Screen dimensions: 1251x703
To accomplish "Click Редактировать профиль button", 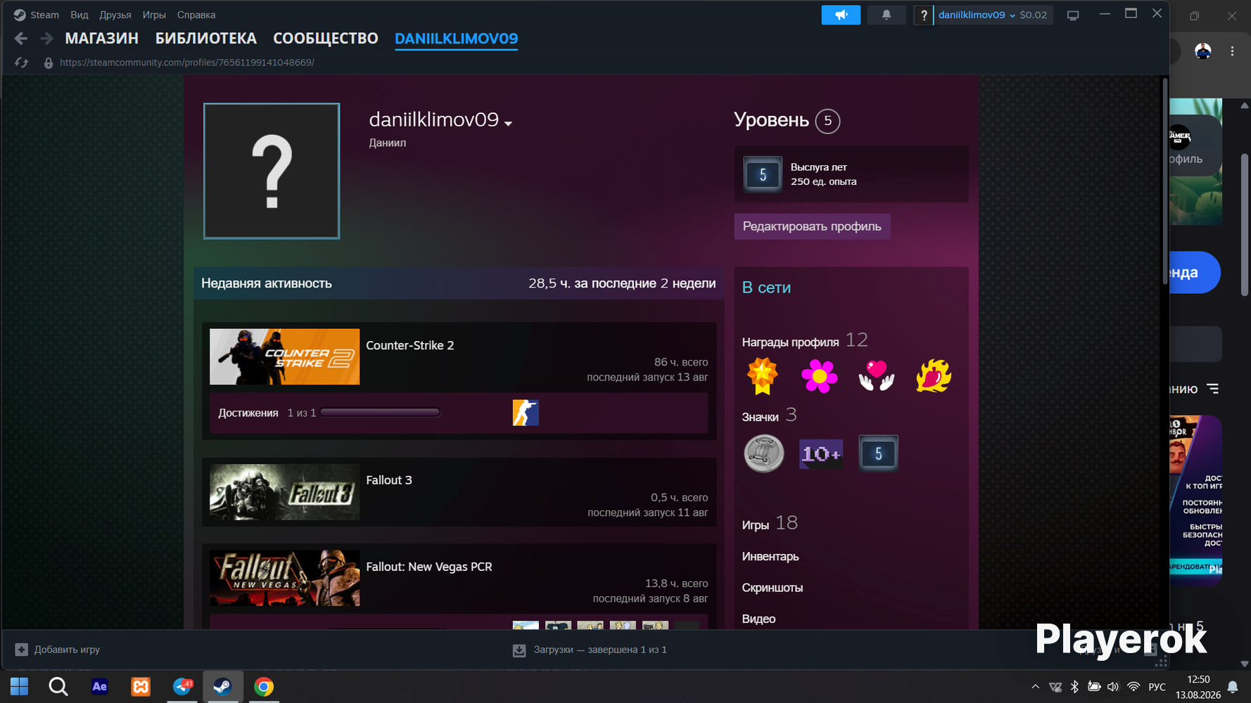I will tap(812, 226).
